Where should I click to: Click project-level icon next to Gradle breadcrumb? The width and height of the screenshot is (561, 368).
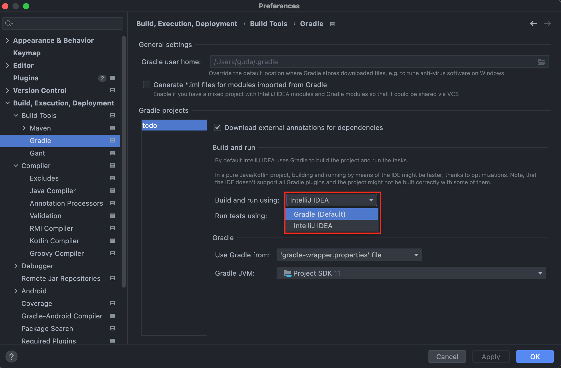(x=332, y=24)
